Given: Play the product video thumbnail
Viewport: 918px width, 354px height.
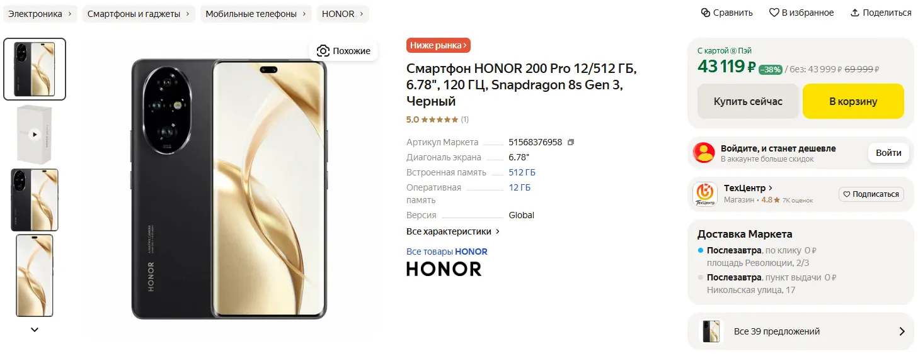Looking at the screenshot, I should [35, 134].
